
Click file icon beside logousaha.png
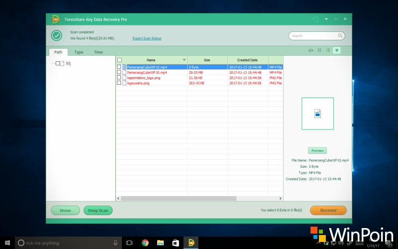[x=124, y=83]
